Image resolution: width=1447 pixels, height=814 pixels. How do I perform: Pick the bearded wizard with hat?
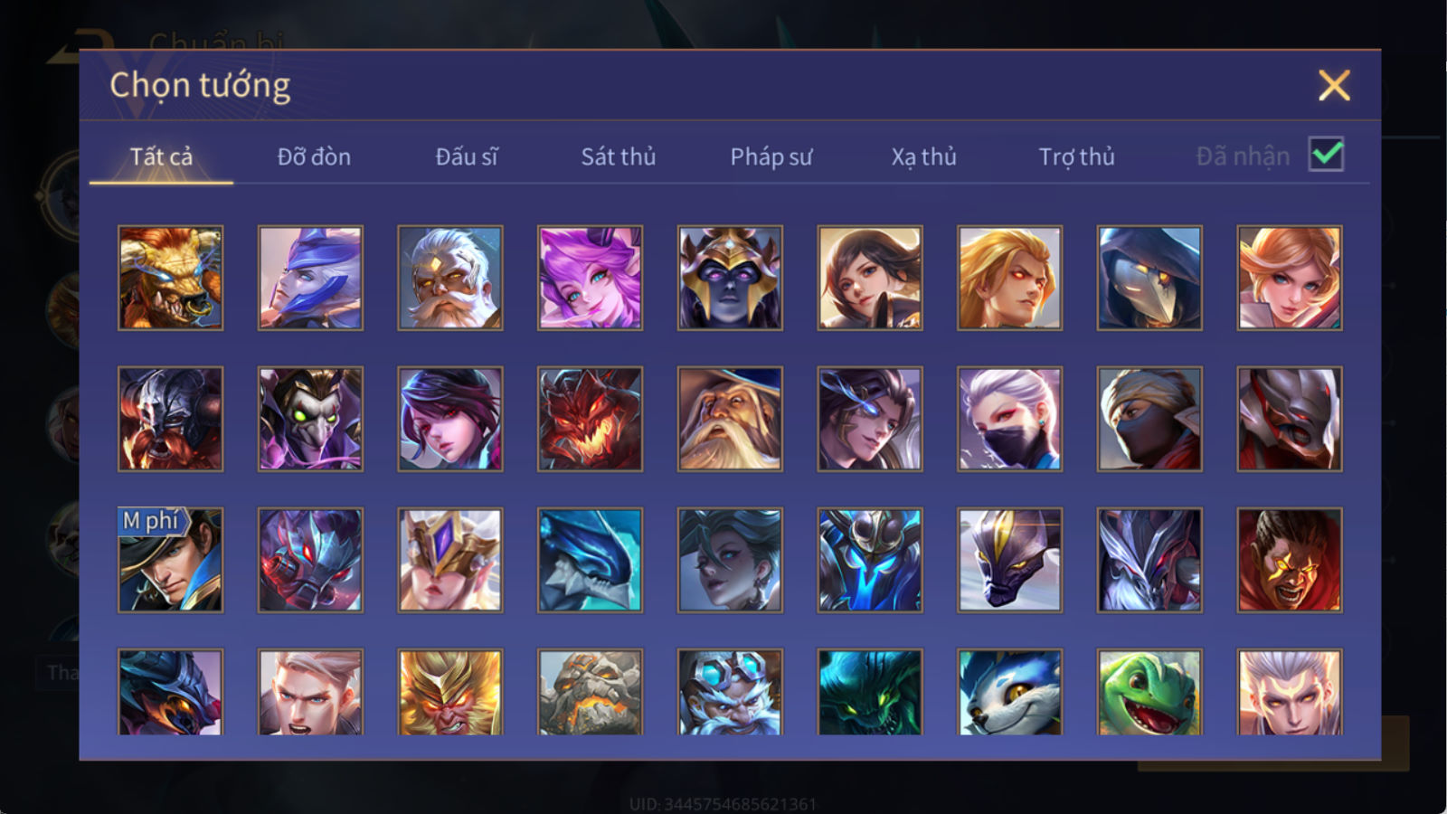click(730, 419)
